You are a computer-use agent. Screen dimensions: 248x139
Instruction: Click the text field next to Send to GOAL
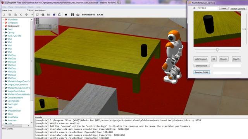[x=227, y=73]
